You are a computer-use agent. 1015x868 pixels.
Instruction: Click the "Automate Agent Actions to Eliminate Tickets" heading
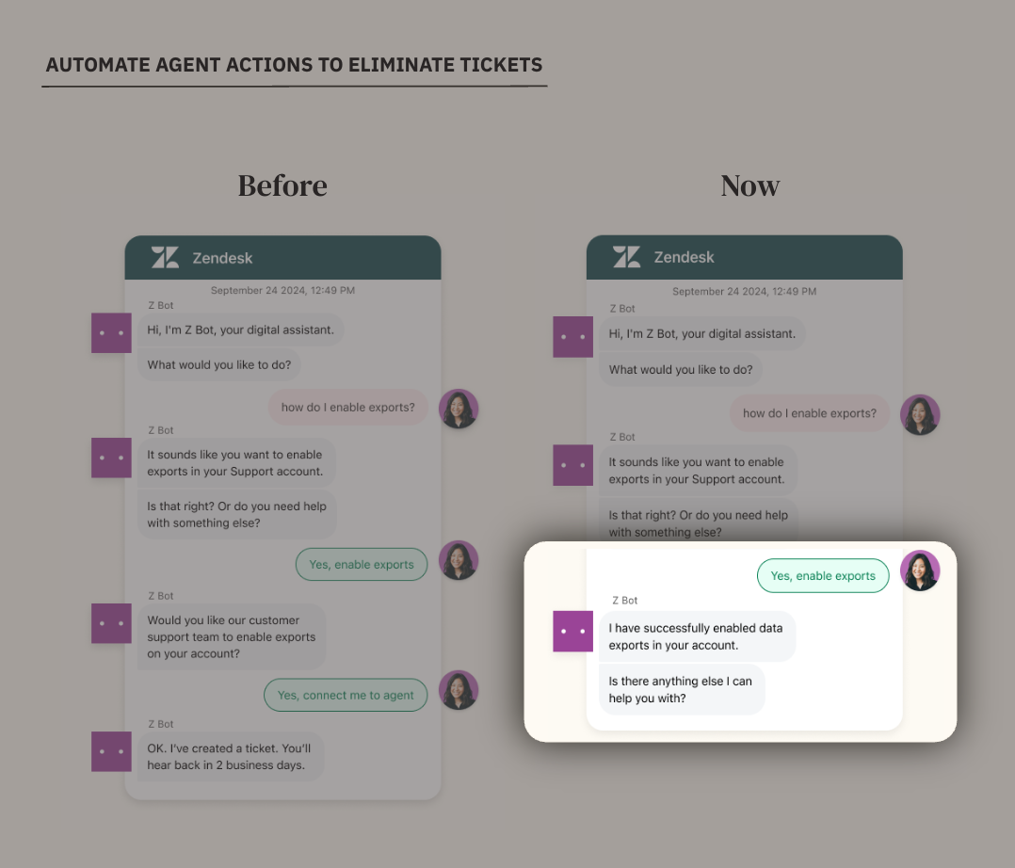click(294, 66)
